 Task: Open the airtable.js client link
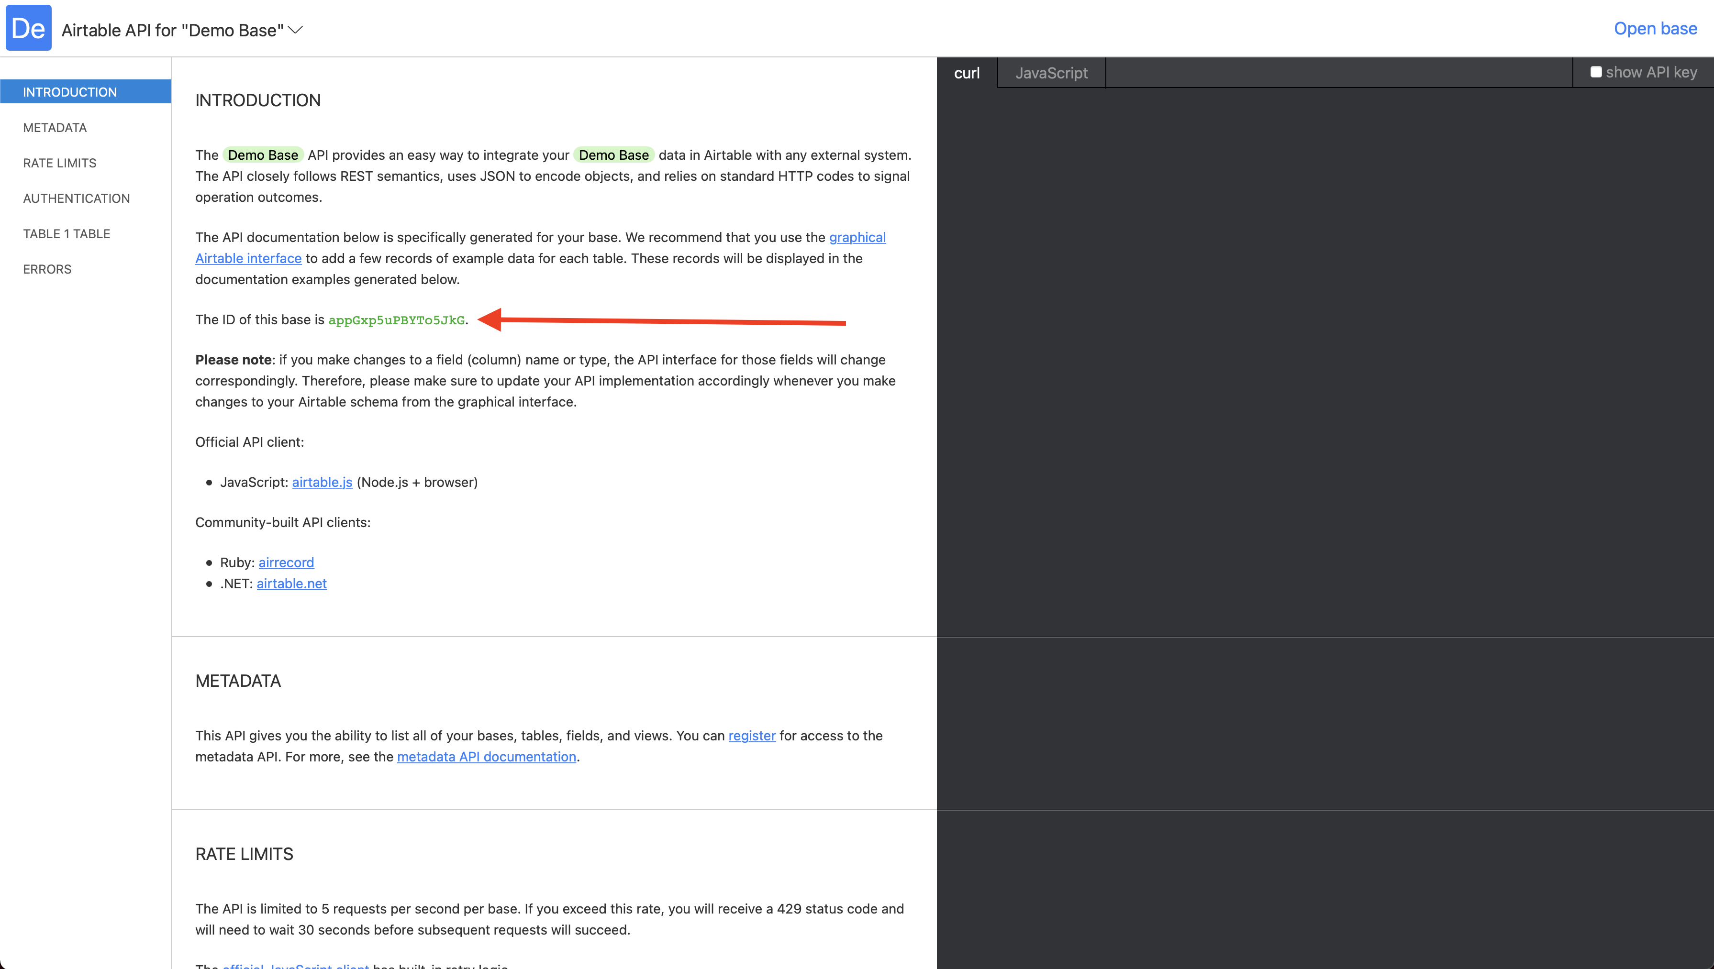(322, 482)
